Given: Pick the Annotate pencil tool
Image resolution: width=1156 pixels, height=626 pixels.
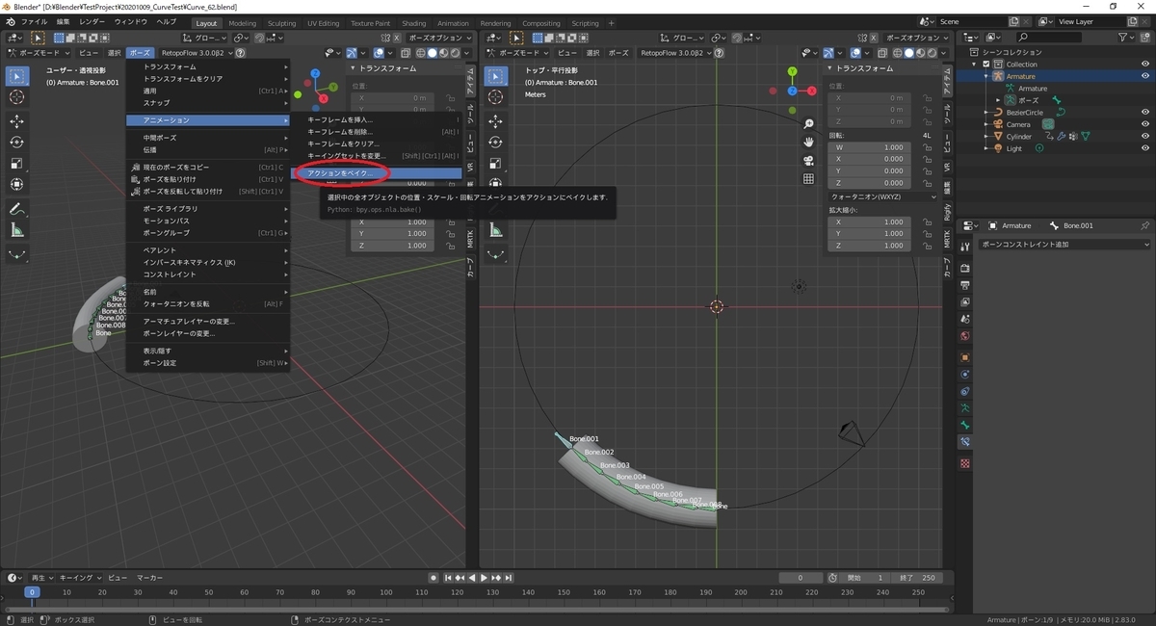Looking at the screenshot, I should point(17,209).
